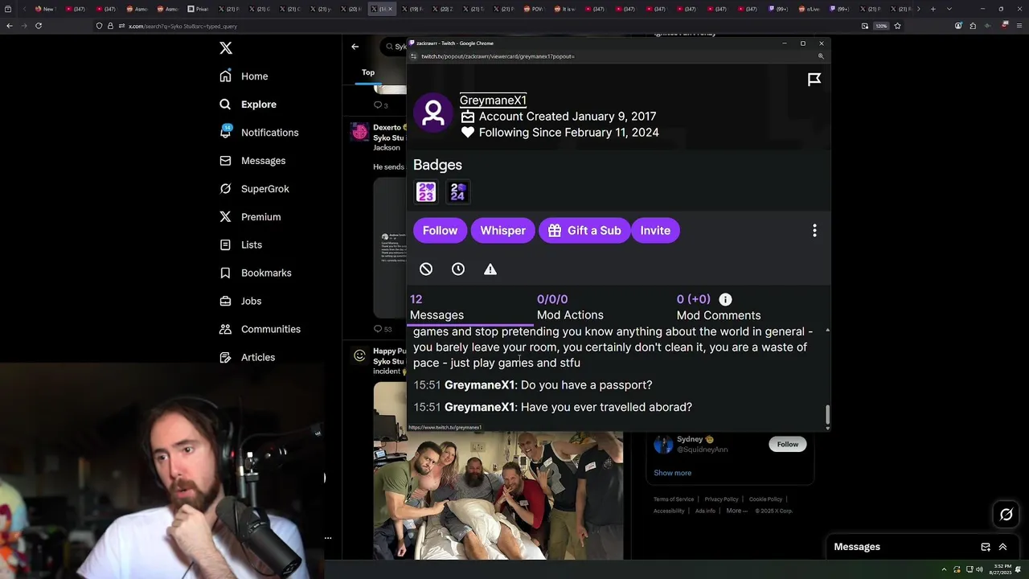Open Terms of Service link

[674, 499]
